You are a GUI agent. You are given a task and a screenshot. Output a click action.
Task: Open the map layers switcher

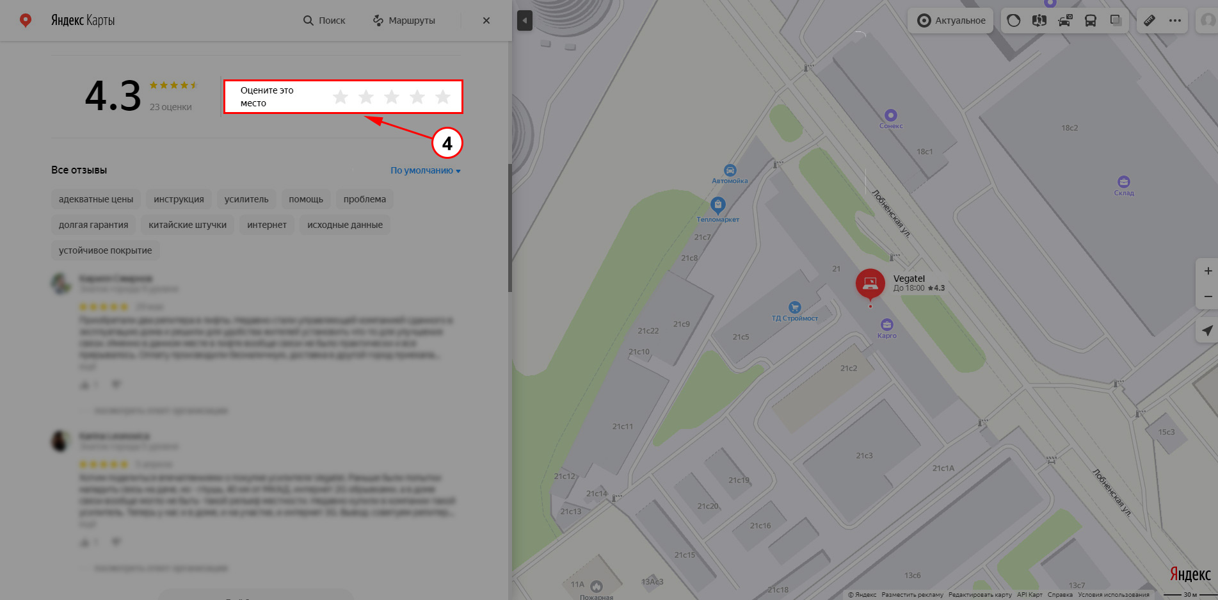coord(1116,20)
